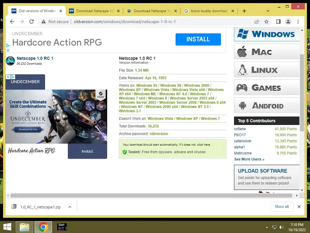Click Show all downloads button
The image size is (310, 233).
coord(282,207)
